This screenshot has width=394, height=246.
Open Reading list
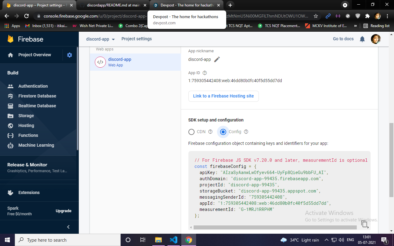pyautogui.click(x=376, y=26)
